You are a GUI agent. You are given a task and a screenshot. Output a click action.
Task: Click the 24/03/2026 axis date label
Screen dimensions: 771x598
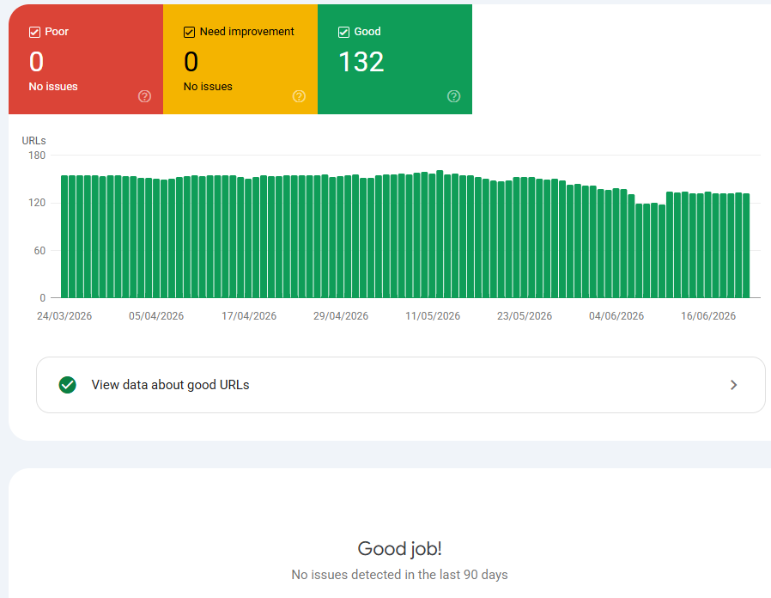[x=64, y=316]
